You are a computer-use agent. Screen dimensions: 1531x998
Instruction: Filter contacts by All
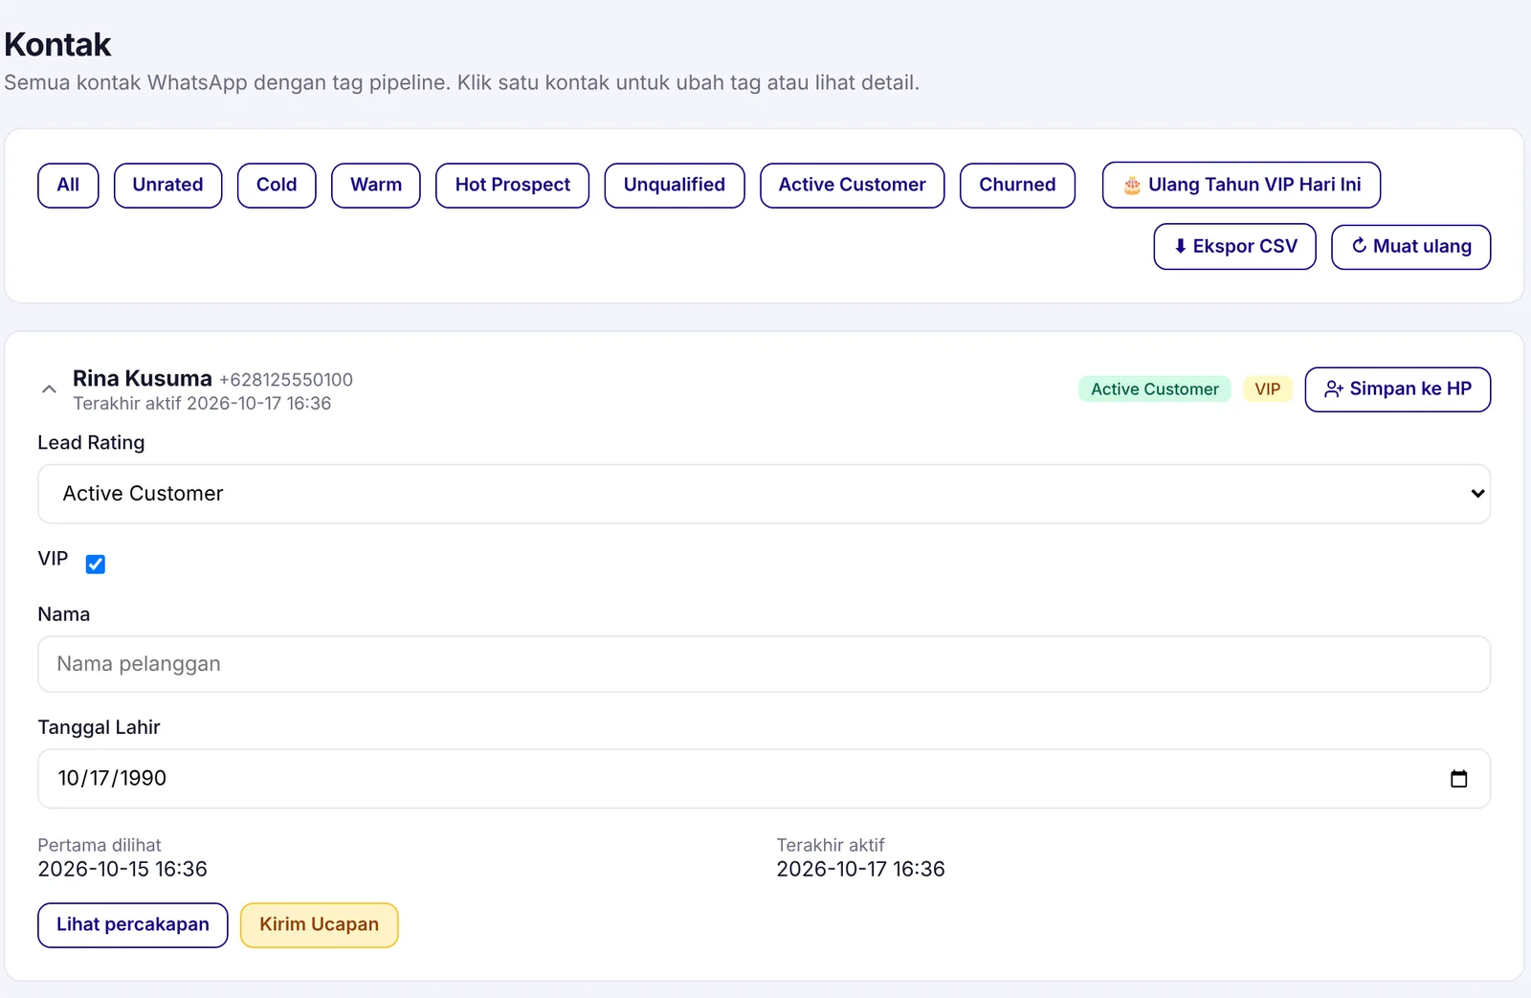[x=68, y=185]
